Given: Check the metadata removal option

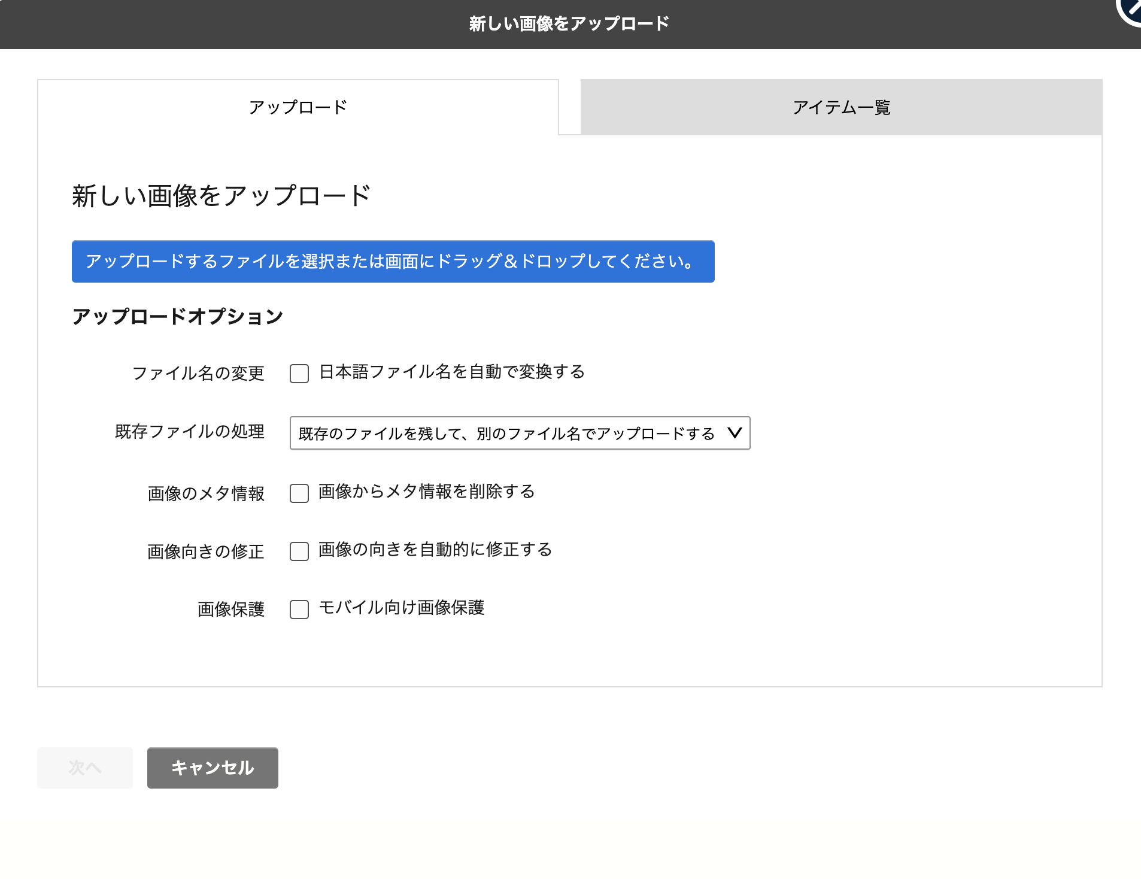Looking at the screenshot, I should [299, 493].
